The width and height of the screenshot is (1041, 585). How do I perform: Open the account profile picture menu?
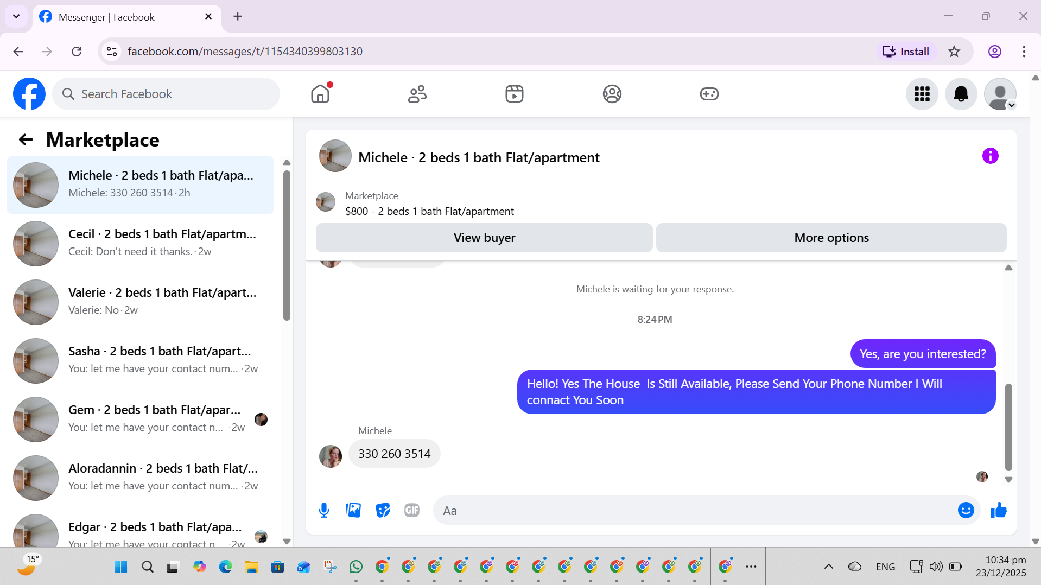coord(1000,94)
